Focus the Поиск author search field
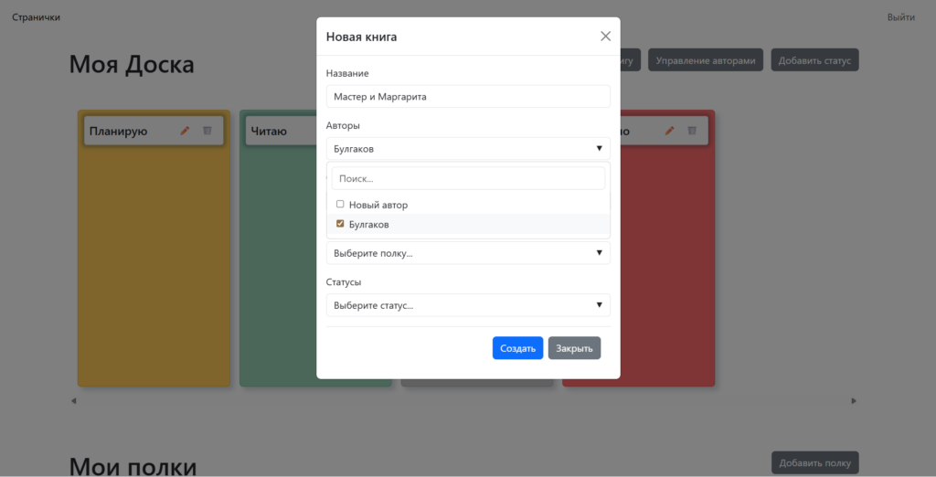936x477 pixels. 468,179
